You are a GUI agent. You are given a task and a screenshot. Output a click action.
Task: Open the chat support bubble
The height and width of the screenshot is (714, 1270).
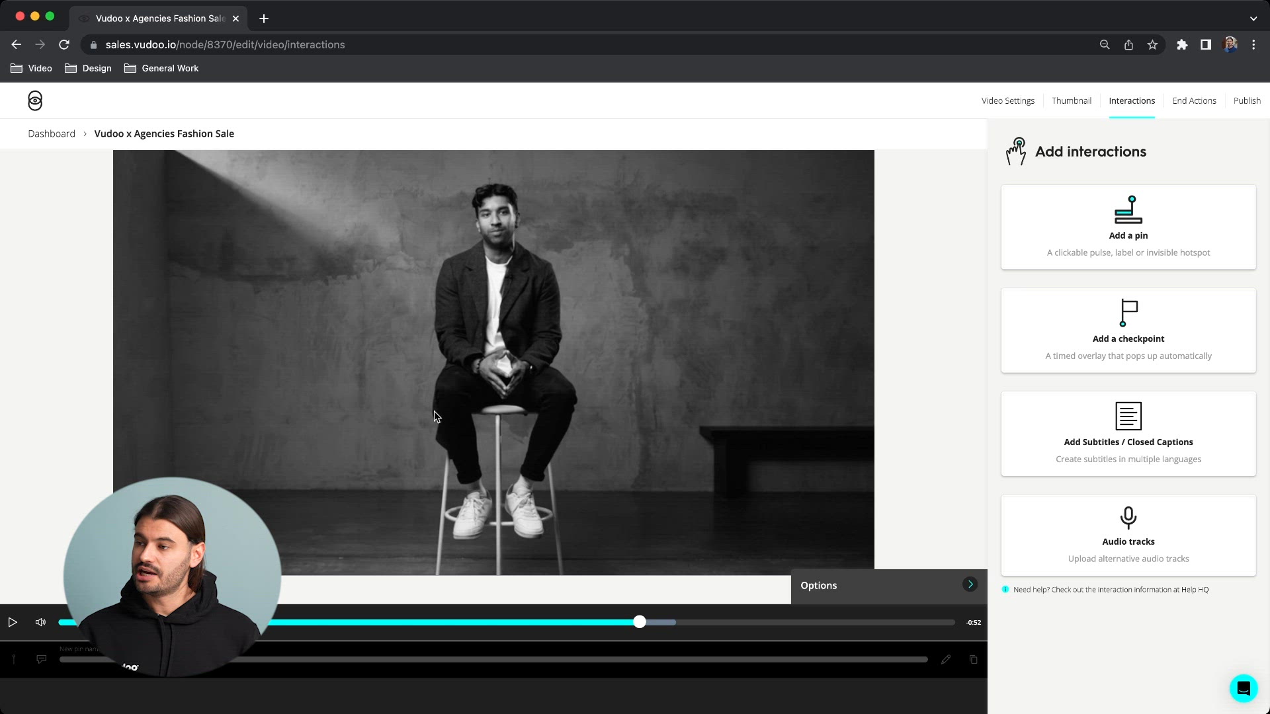coord(1244,688)
